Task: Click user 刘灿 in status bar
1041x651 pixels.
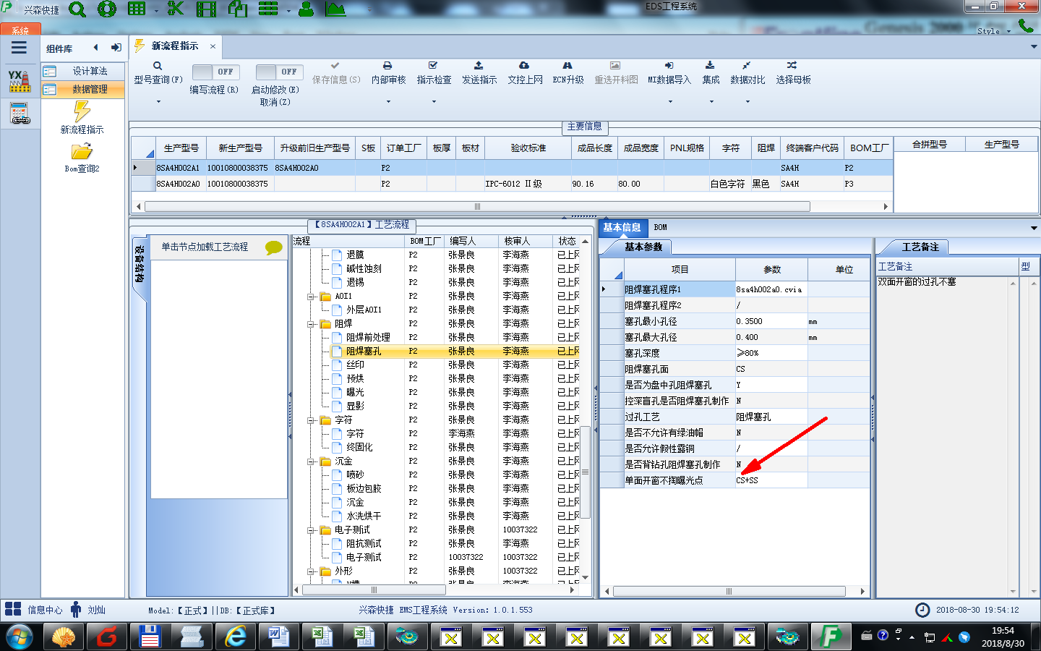Action: [96, 610]
